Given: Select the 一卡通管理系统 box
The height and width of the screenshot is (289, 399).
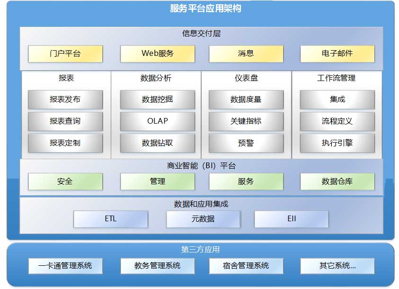Looking at the screenshot, I should pyautogui.click(x=65, y=266).
